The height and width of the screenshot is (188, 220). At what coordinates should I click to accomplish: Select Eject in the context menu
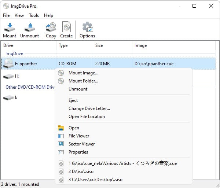click(x=124, y=100)
